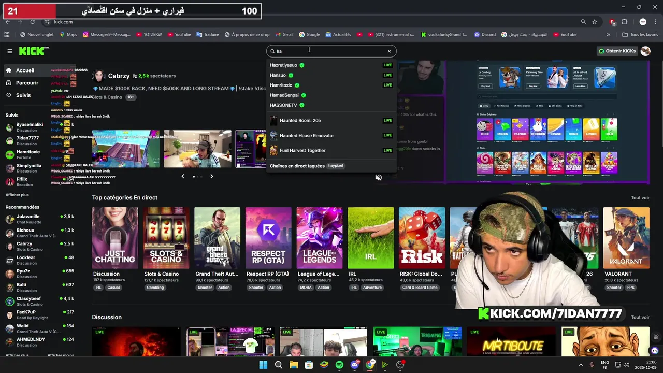Open the Just Chatting category thumbnail
663x373 pixels.
click(x=115, y=238)
